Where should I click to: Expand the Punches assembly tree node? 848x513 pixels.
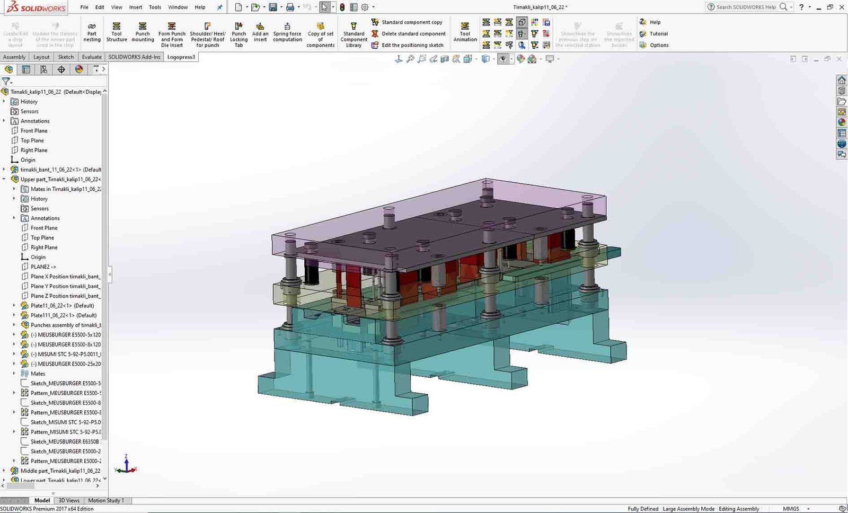tap(14, 325)
